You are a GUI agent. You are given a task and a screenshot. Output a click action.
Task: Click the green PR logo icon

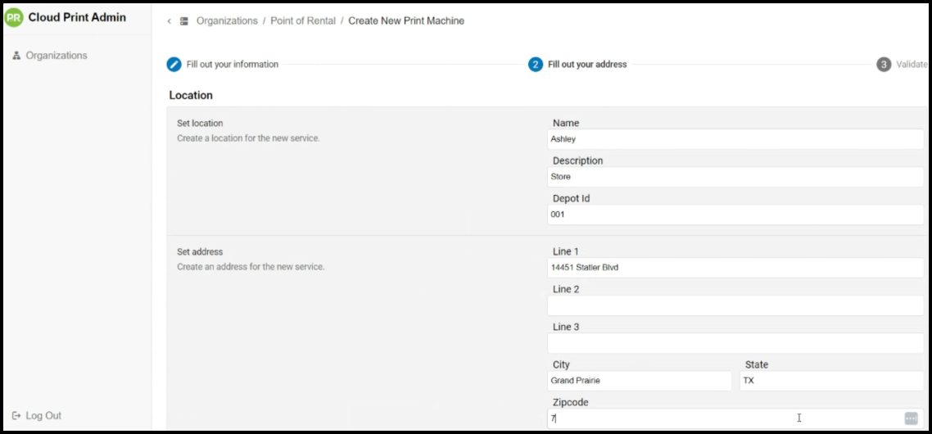[14, 18]
